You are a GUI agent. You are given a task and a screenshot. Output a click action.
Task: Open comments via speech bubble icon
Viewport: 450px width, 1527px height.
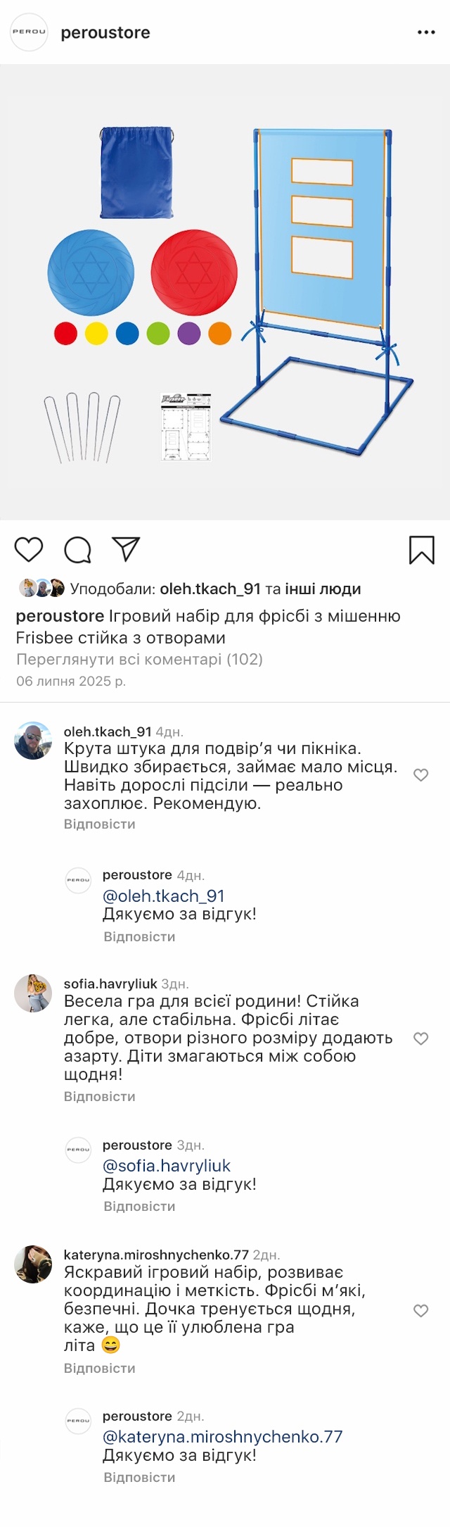(77, 550)
